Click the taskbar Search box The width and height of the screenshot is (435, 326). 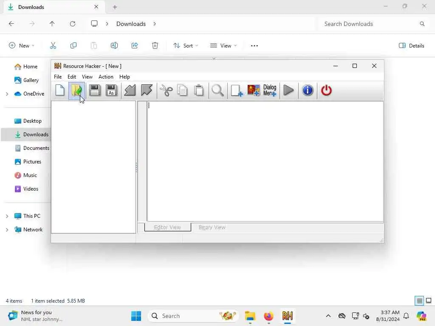click(193, 316)
